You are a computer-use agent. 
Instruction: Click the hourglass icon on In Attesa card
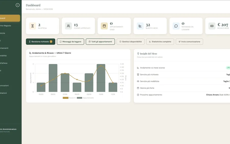click(x=32, y=26)
